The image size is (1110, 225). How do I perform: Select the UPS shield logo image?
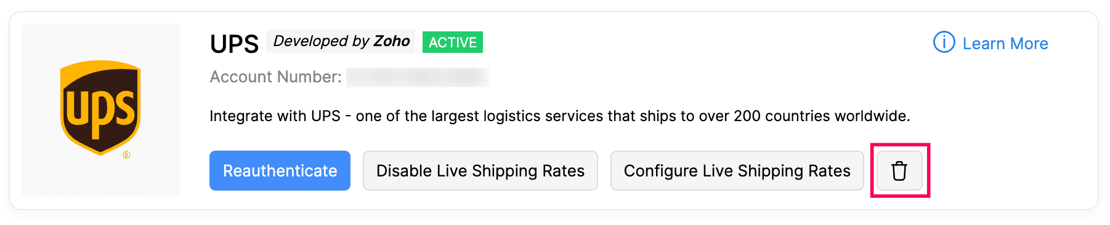[x=100, y=107]
